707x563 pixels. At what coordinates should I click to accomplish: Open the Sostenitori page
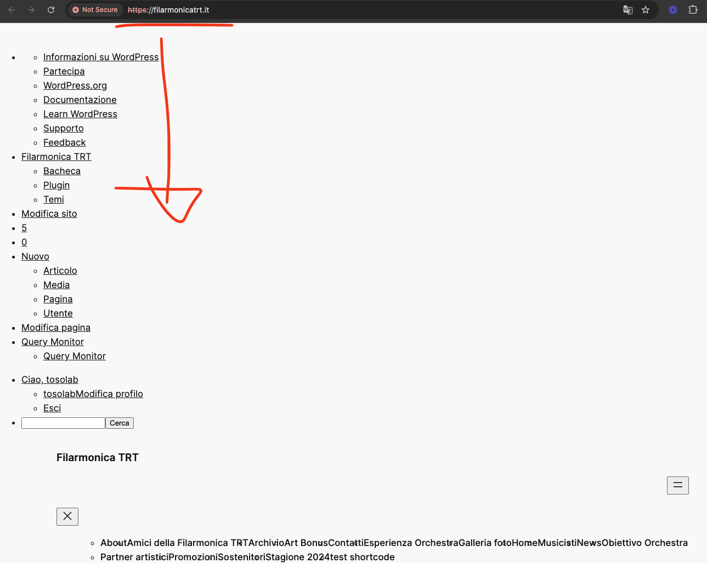click(x=241, y=557)
